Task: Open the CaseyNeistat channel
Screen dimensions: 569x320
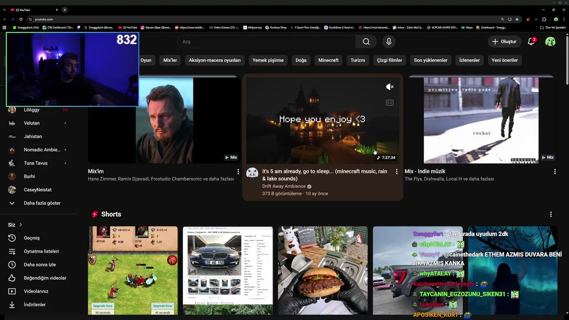Action: (39, 190)
